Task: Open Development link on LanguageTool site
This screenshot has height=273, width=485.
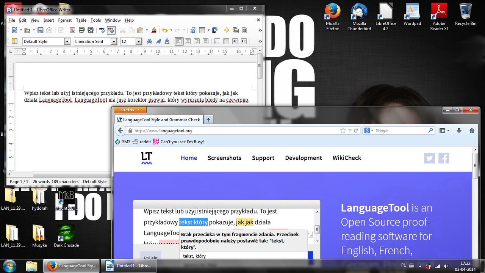Action: [304, 158]
